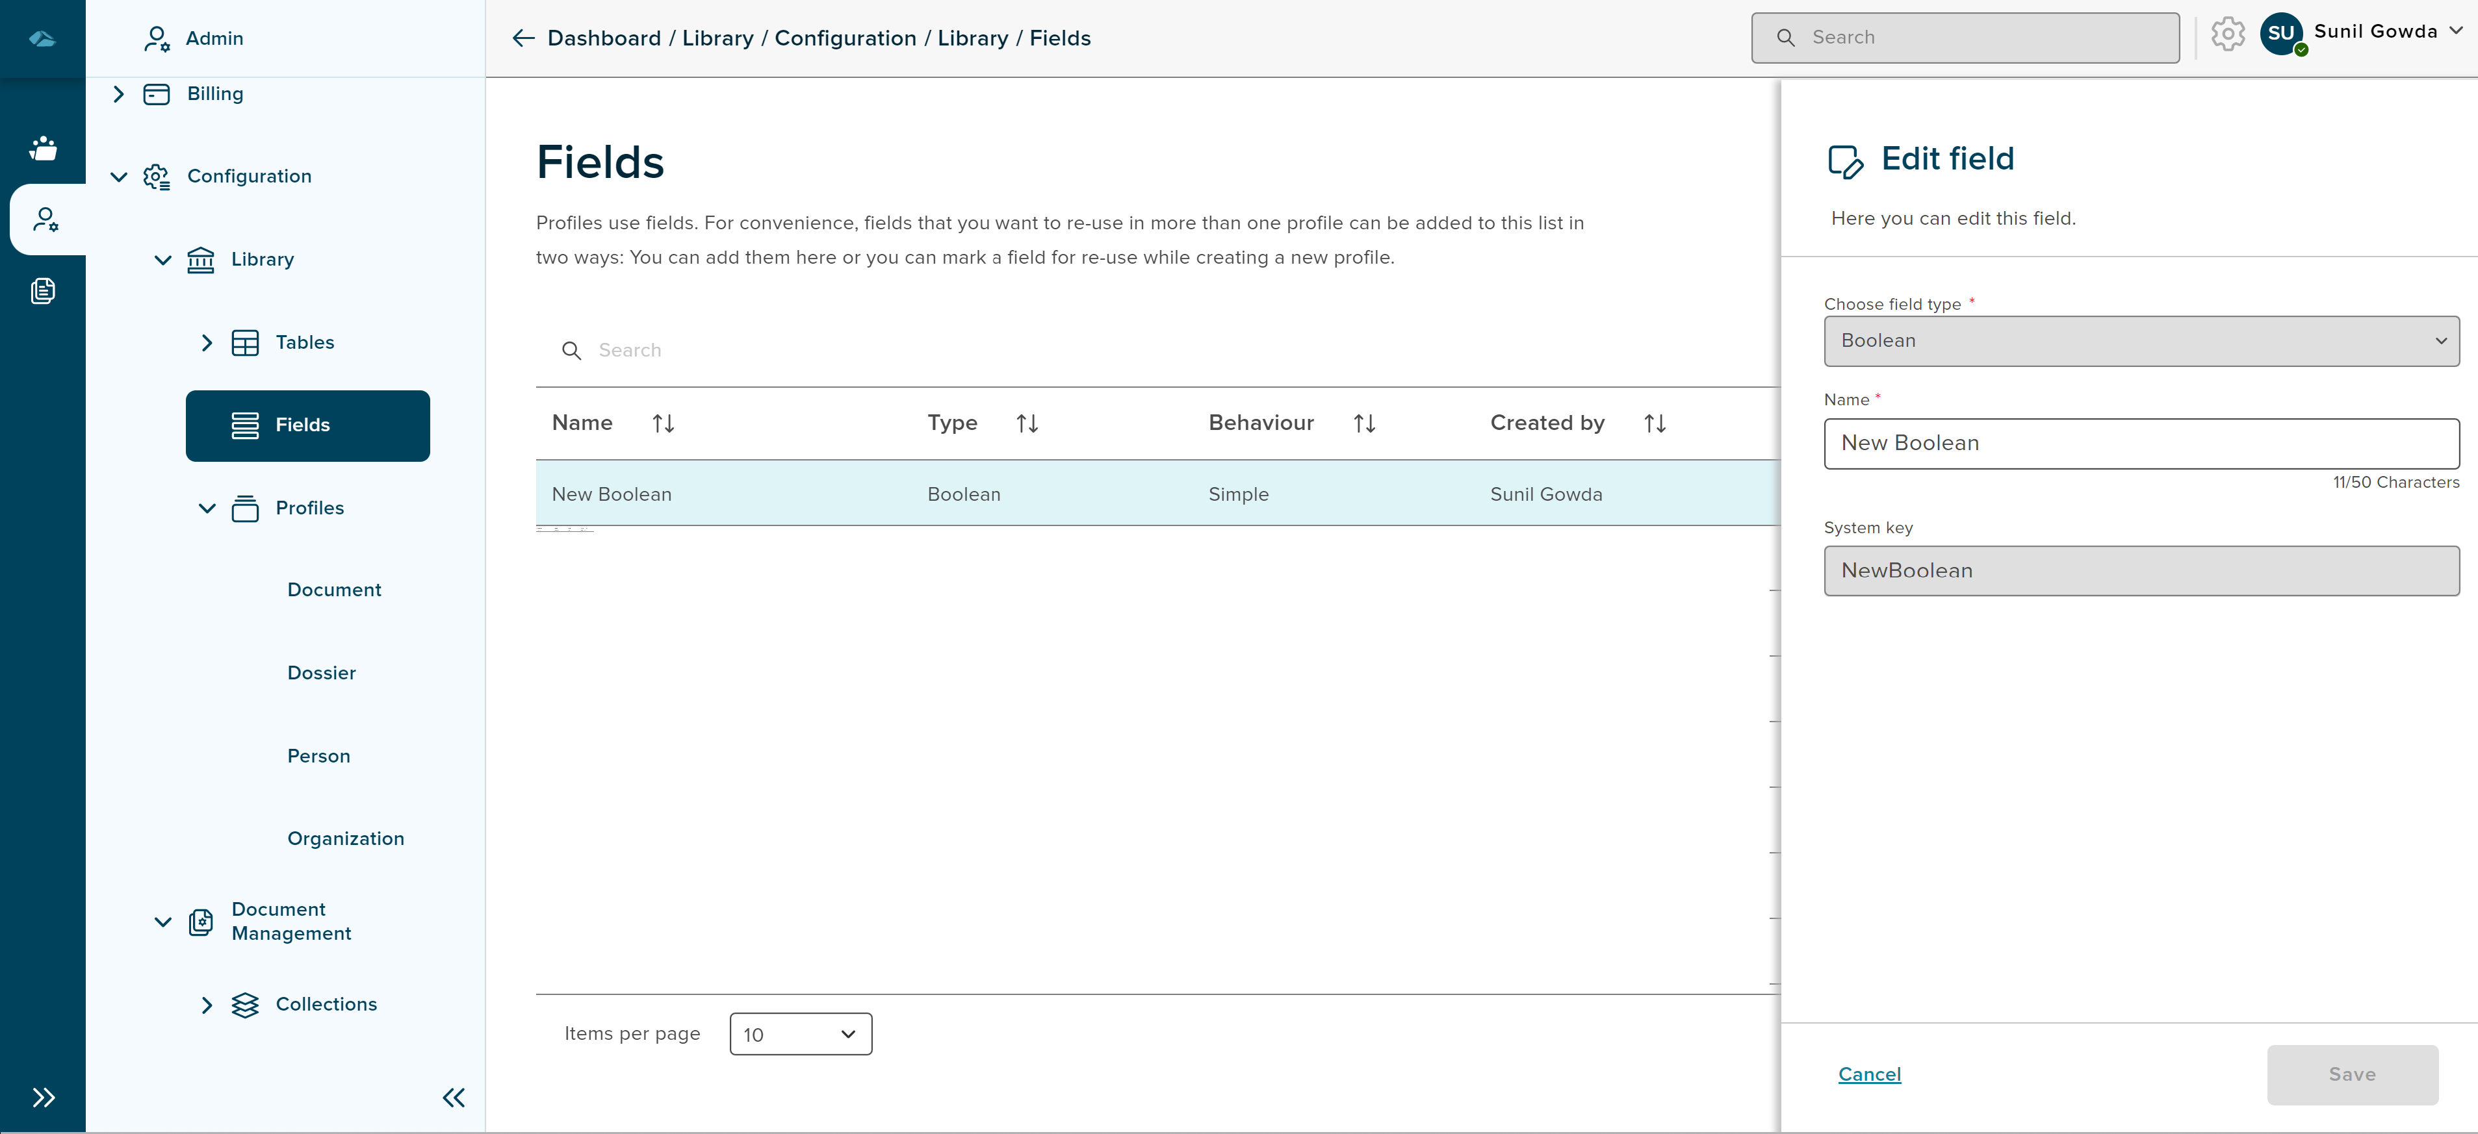The image size is (2478, 1134).
Task: Expand the left rail with the double-chevron
Action: pyautogui.click(x=44, y=1098)
